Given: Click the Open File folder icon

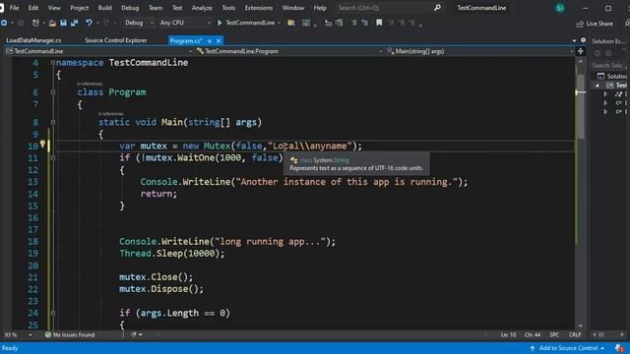Looking at the screenshot, I should (x=52, y=23).
